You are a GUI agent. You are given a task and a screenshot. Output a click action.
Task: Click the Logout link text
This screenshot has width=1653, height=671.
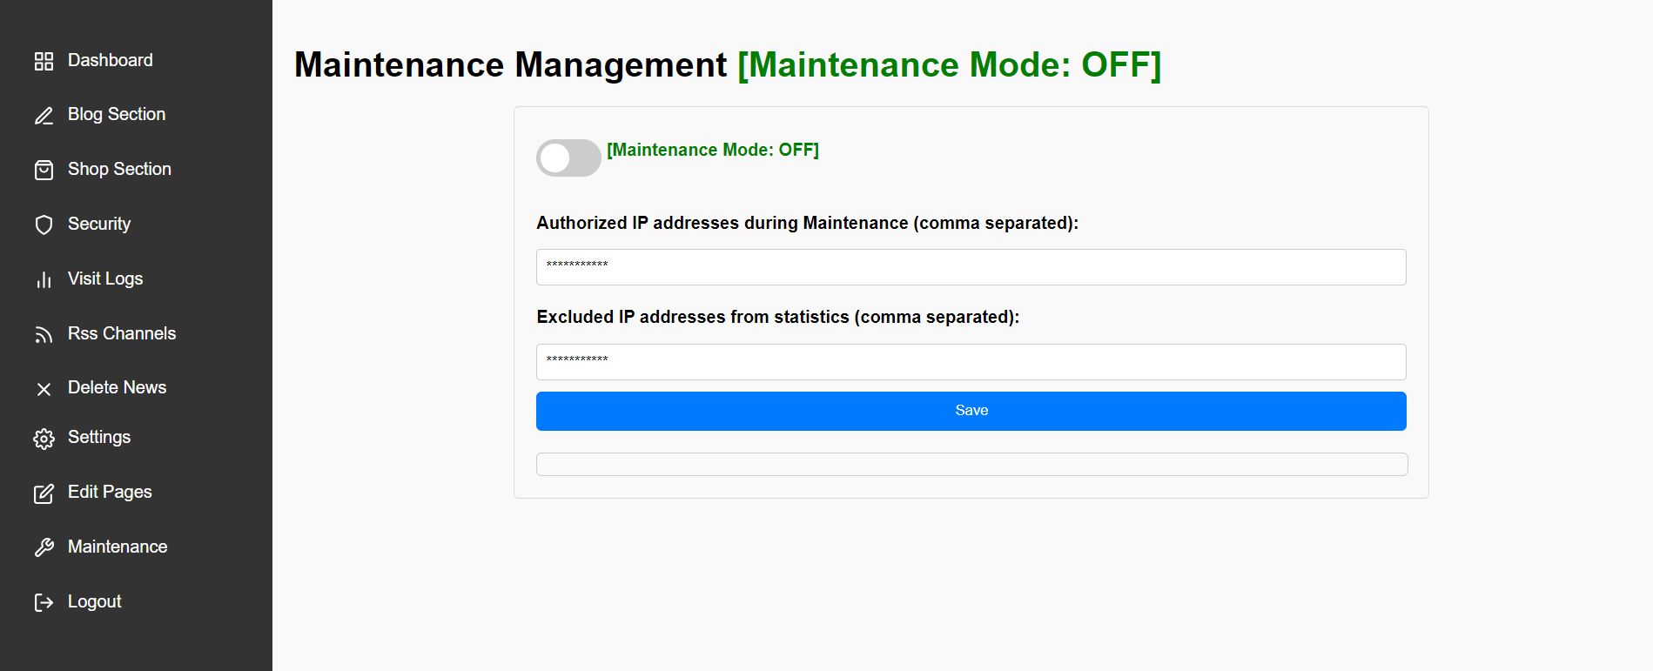tap(94, 601)
